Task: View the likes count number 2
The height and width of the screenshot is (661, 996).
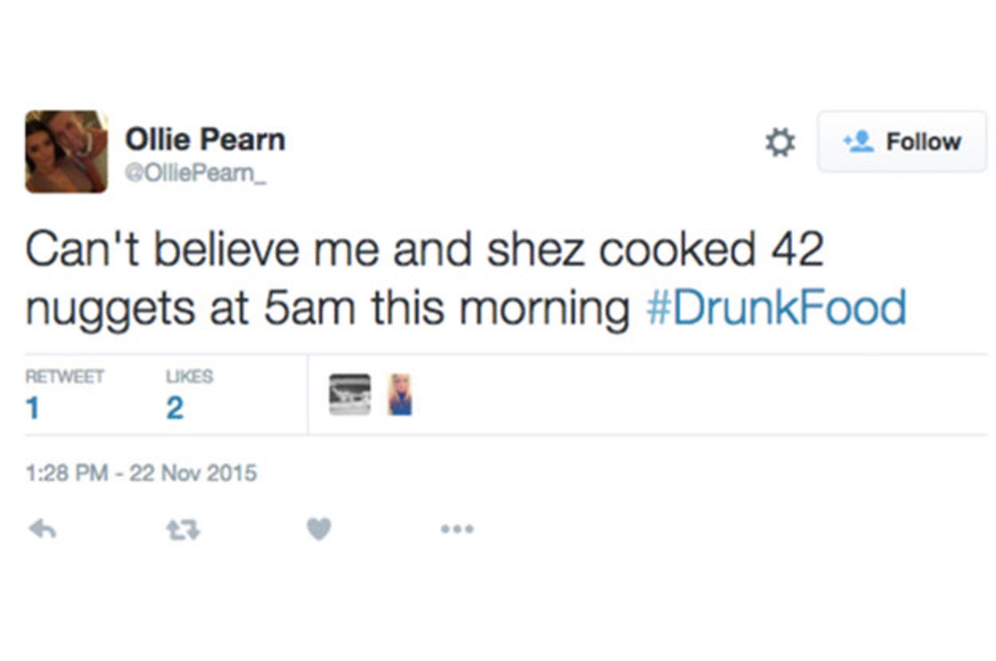Action: 174,409
